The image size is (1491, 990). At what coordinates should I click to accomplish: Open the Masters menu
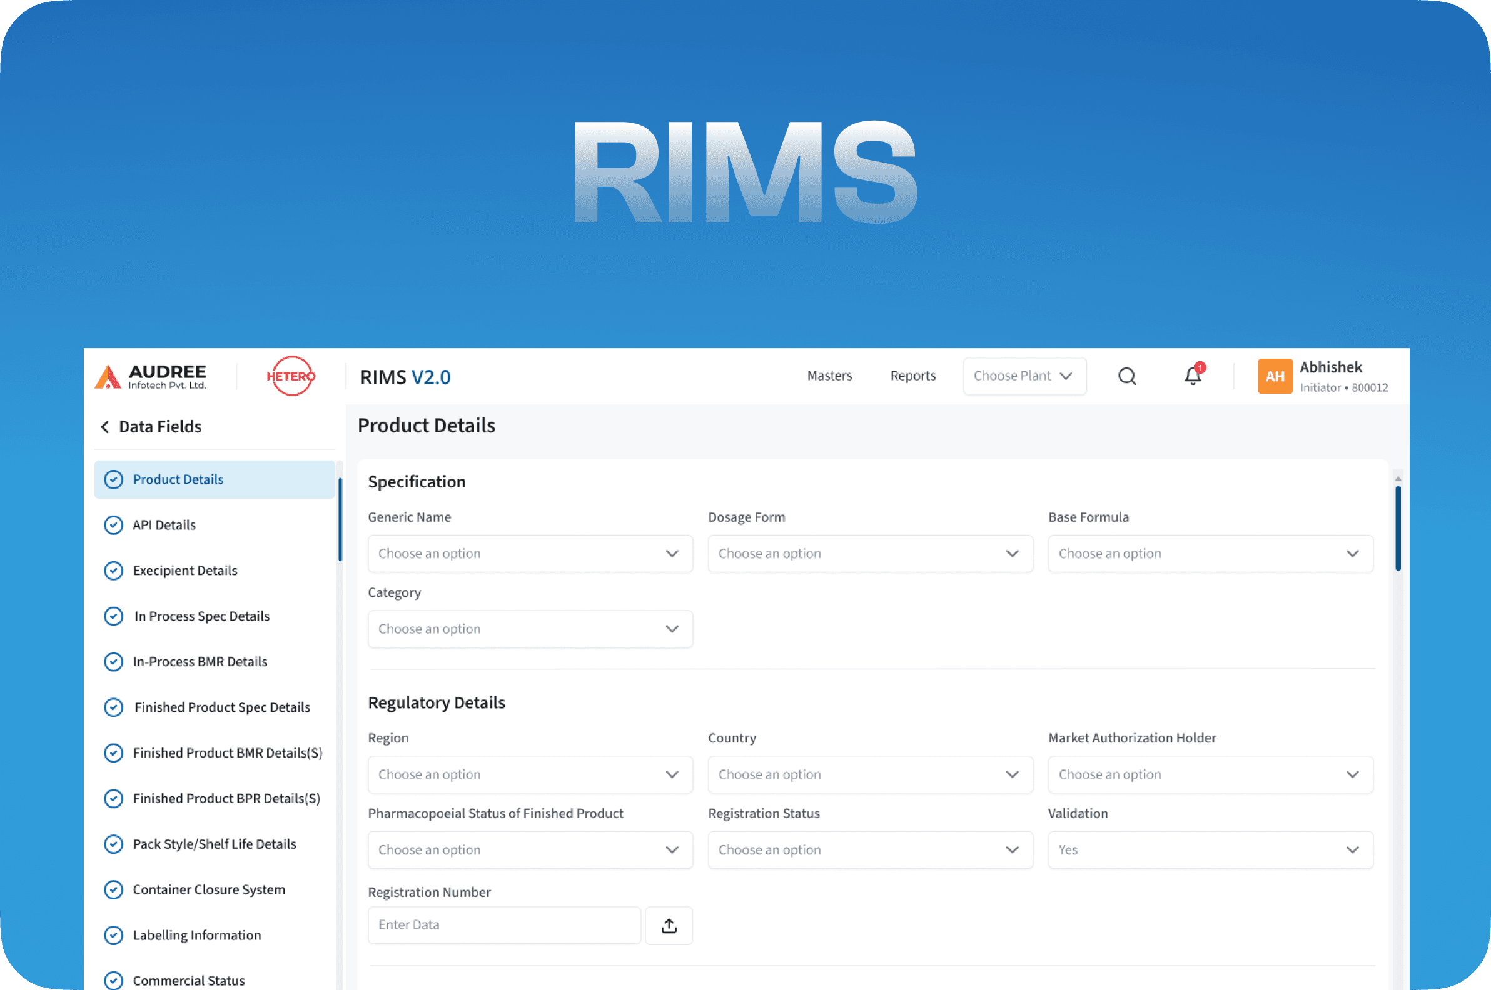829,376
